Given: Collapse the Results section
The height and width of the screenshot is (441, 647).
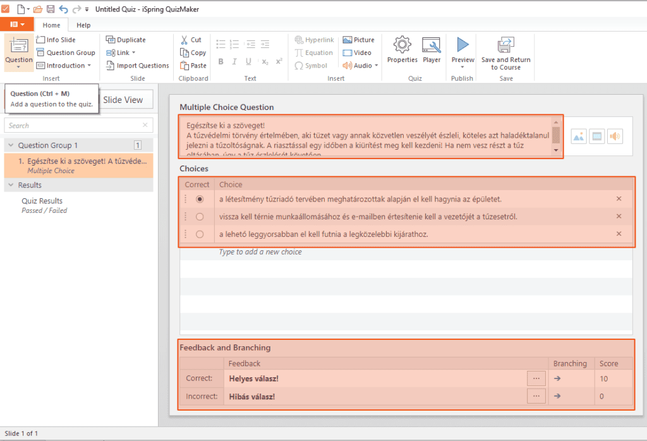Looking at the screenshot, I should pyautogui.click(x=11, y=185).
